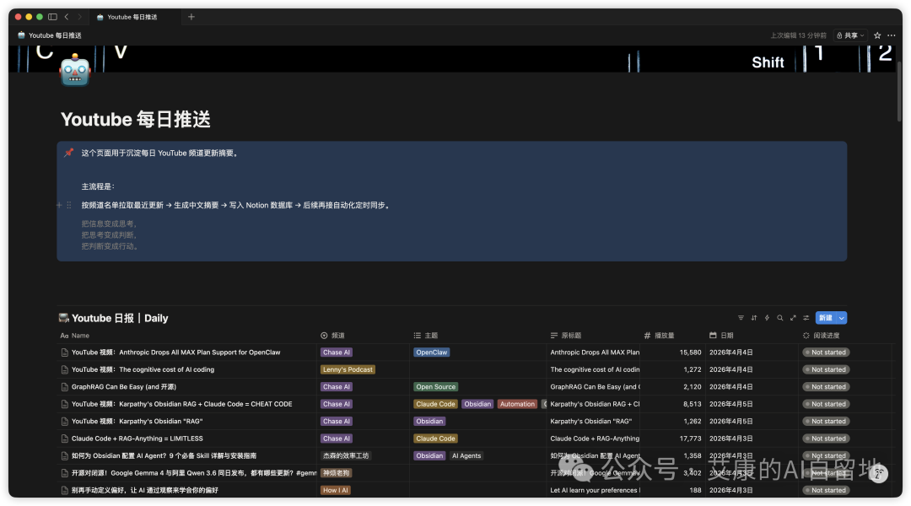Select the Youtube 每日推送 window tab
This screenshot has width=911, height=506.
tap(131, 17)
